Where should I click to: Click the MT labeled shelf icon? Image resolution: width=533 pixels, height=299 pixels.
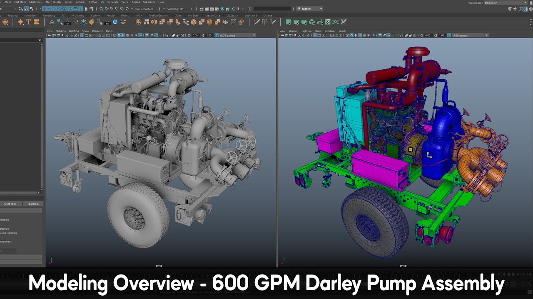[x=107, y=22]
